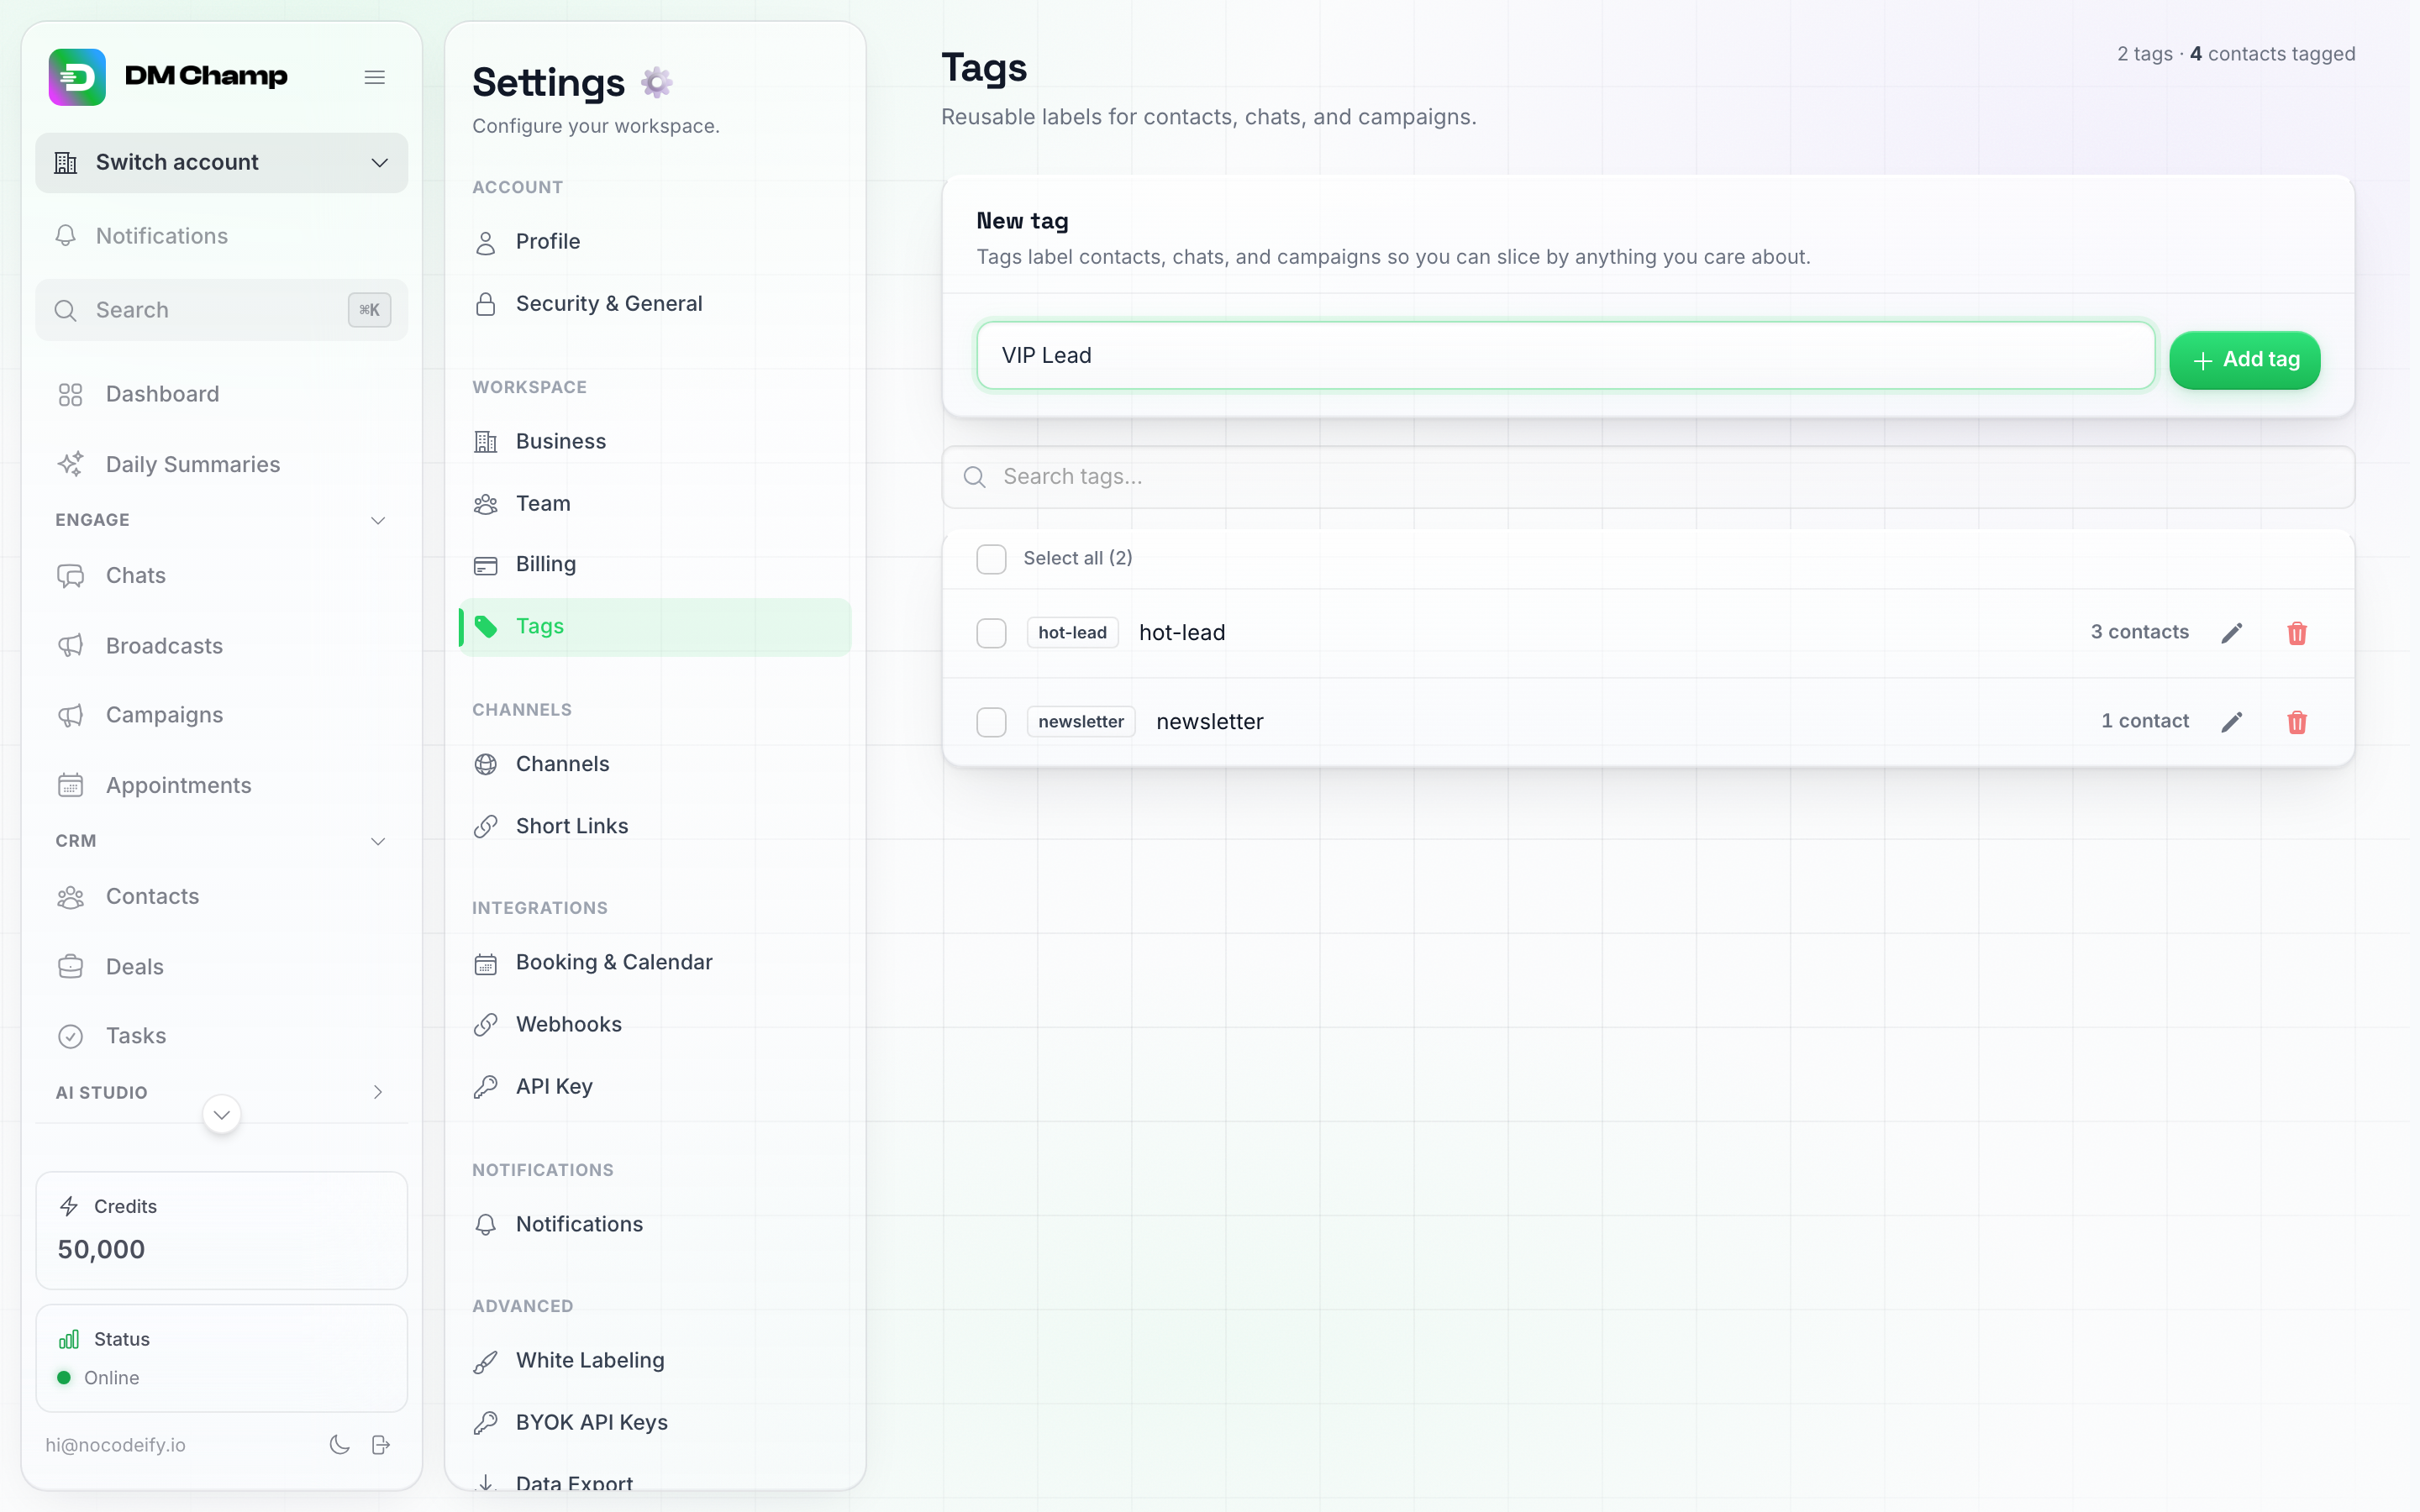This screenshot has height=1512, width=2420.
Task: Open Channels settings
Action: (655, 764)
